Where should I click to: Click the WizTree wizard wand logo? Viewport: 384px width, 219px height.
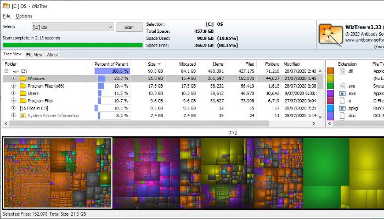click(x=331, y=34)
